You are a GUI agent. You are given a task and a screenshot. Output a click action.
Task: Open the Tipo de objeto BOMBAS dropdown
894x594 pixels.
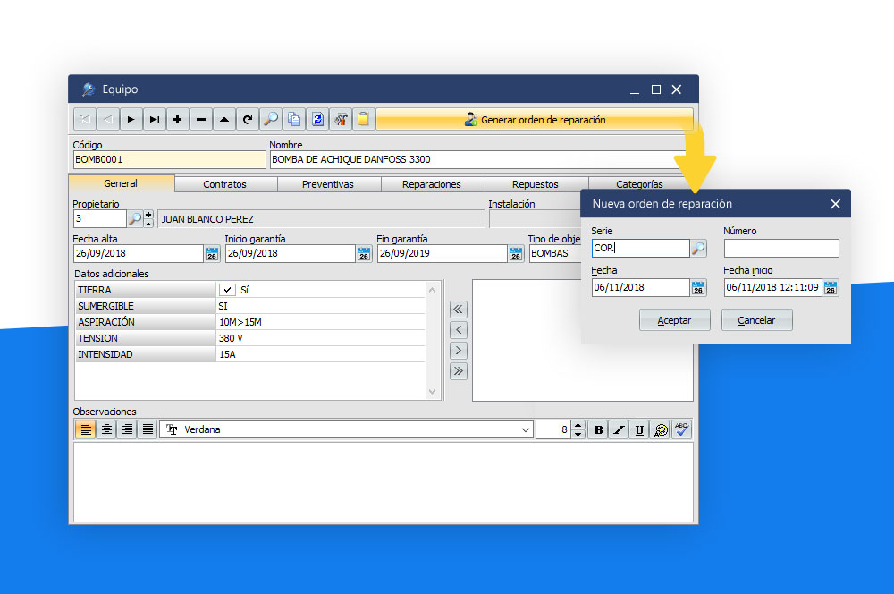point(554,254)
